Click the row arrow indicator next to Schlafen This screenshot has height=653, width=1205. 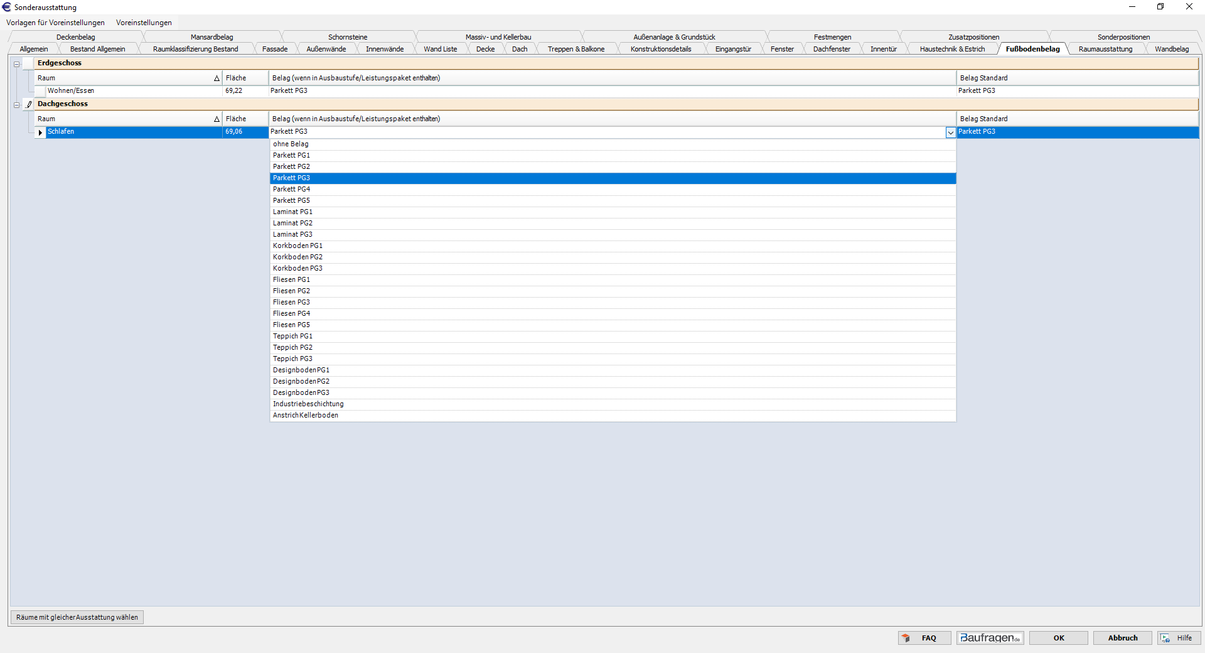40,132
